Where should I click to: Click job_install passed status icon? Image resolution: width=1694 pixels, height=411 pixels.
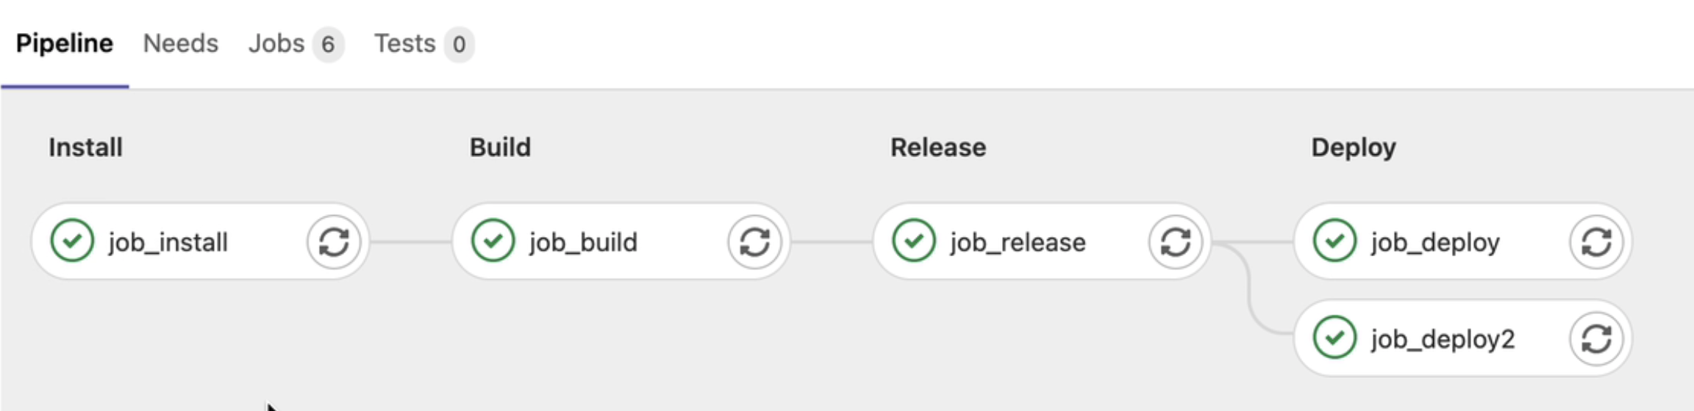72,241
